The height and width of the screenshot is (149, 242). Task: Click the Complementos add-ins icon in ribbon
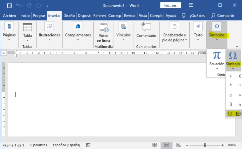coord(78,26)
